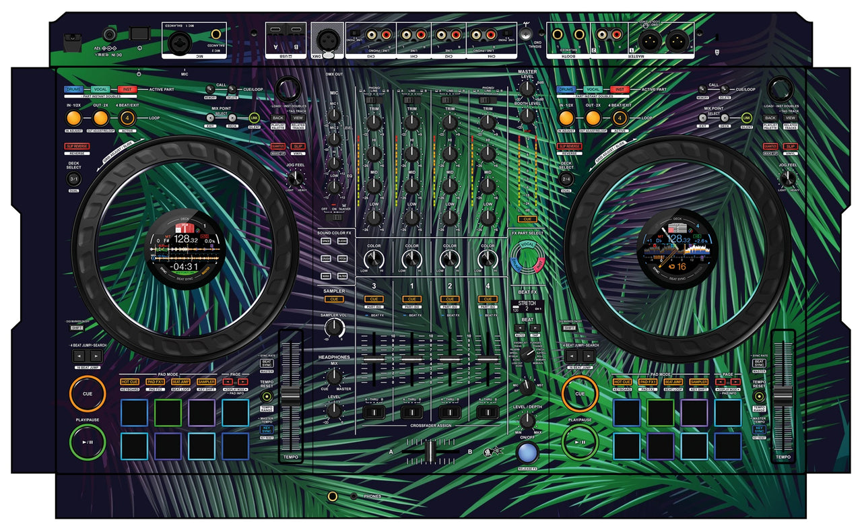
Task: Tap the left deck orange CUE button
Action: click(x=88, y=393)
